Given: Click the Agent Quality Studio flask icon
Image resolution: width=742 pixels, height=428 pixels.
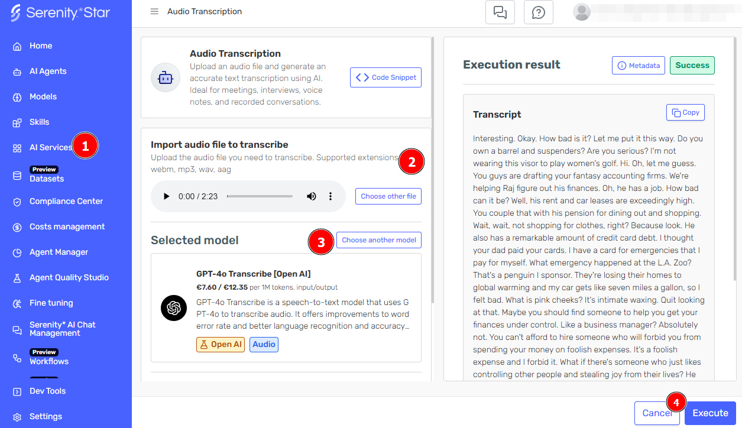Looking at the screenshot, I should [17, 278].
